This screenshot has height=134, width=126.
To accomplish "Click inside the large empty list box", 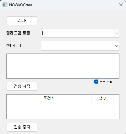I will tap(63, 66).
